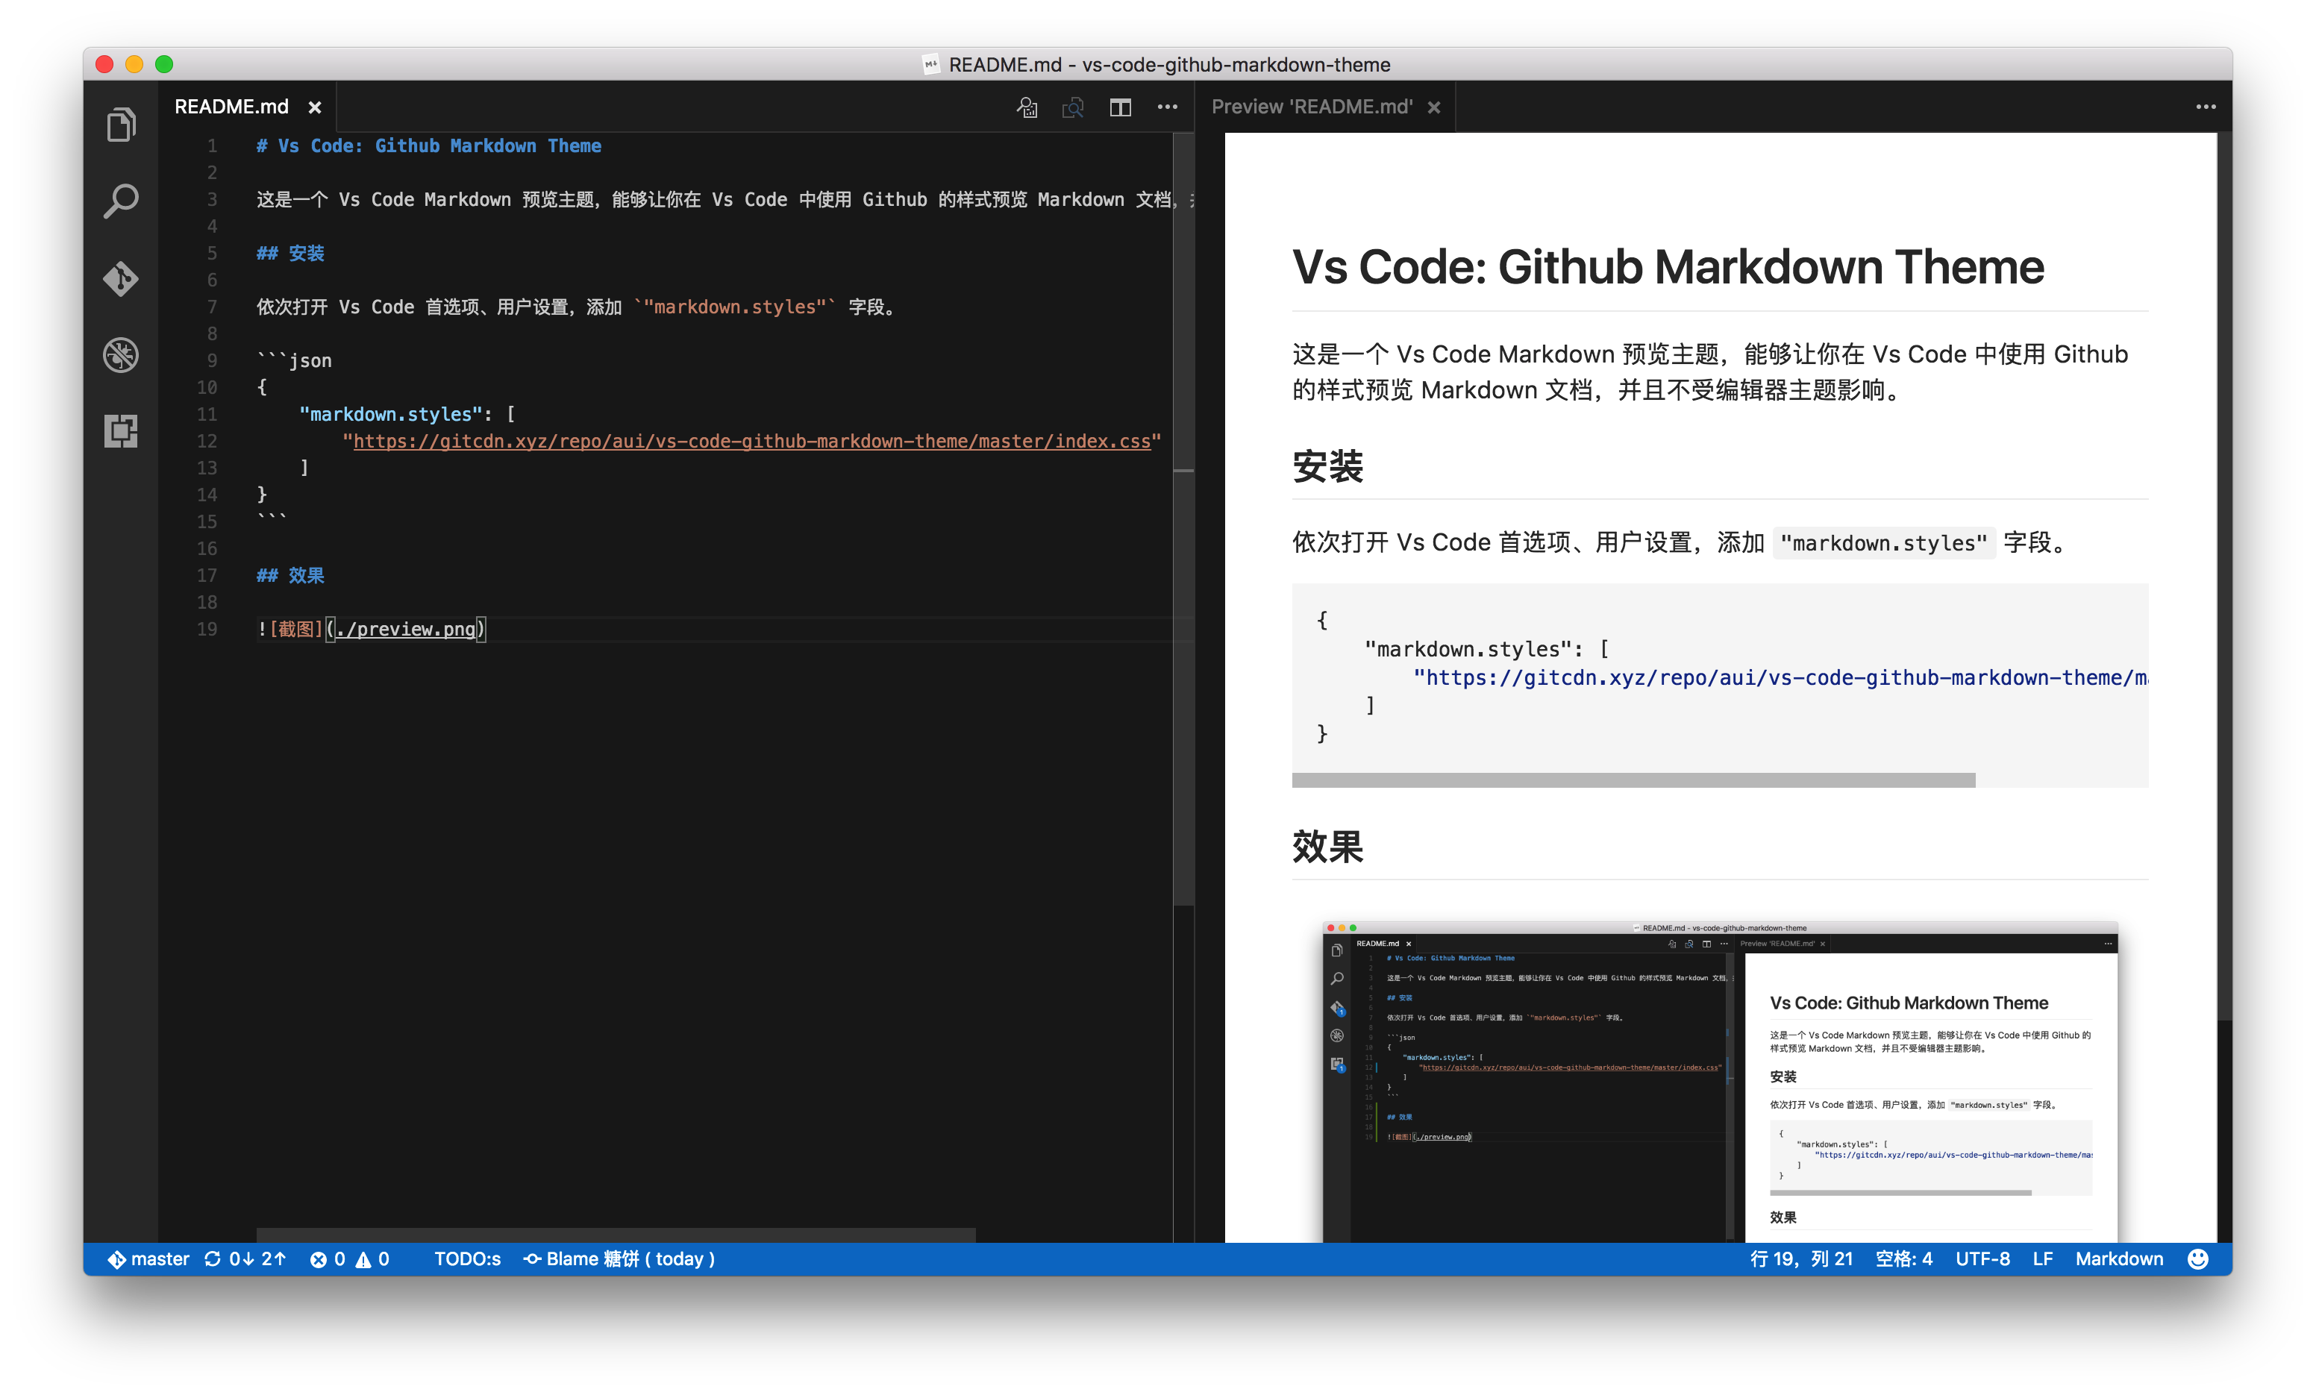Open more actions menu in the README.md editor
Image resolution: width=2316 pixels, height=1395 pixels.
pos(1168,107)
